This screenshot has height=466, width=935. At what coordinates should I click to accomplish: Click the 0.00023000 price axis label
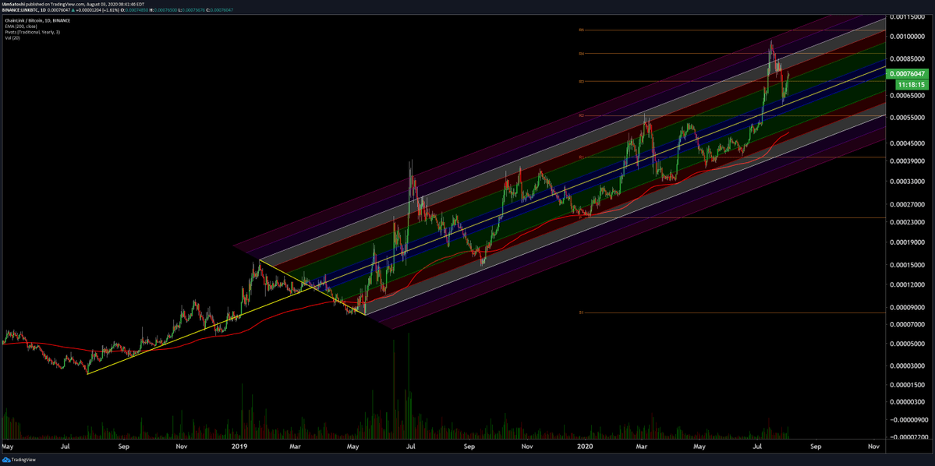(x=909, y=223)
